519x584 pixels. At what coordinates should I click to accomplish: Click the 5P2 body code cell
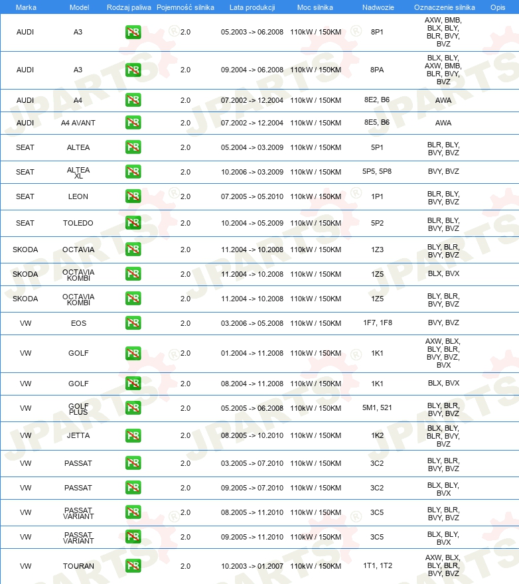(x=377, y=223)
